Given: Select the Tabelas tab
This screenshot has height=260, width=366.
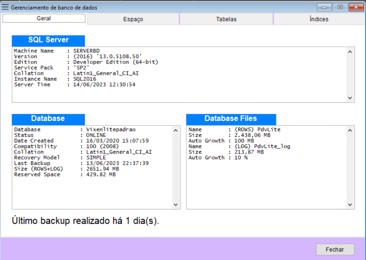Looking at the screenshot, I should (x=226, y=19).
